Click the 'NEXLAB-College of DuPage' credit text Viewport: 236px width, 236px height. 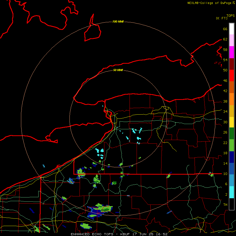[210, 3]
